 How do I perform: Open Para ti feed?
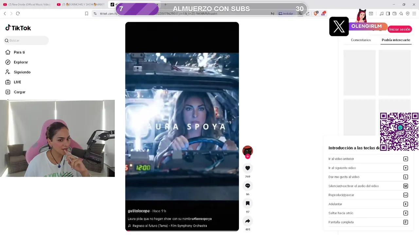15,52
